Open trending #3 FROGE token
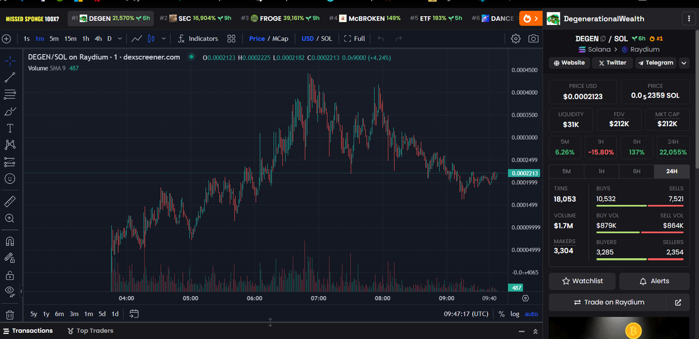The image size is (699, 339). [x=280, y=19]
